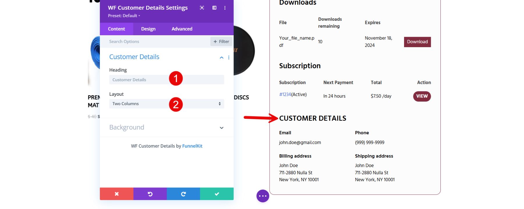This screenshot has height=209, width=524.
Task: Click the Download button
Action: 417,42
